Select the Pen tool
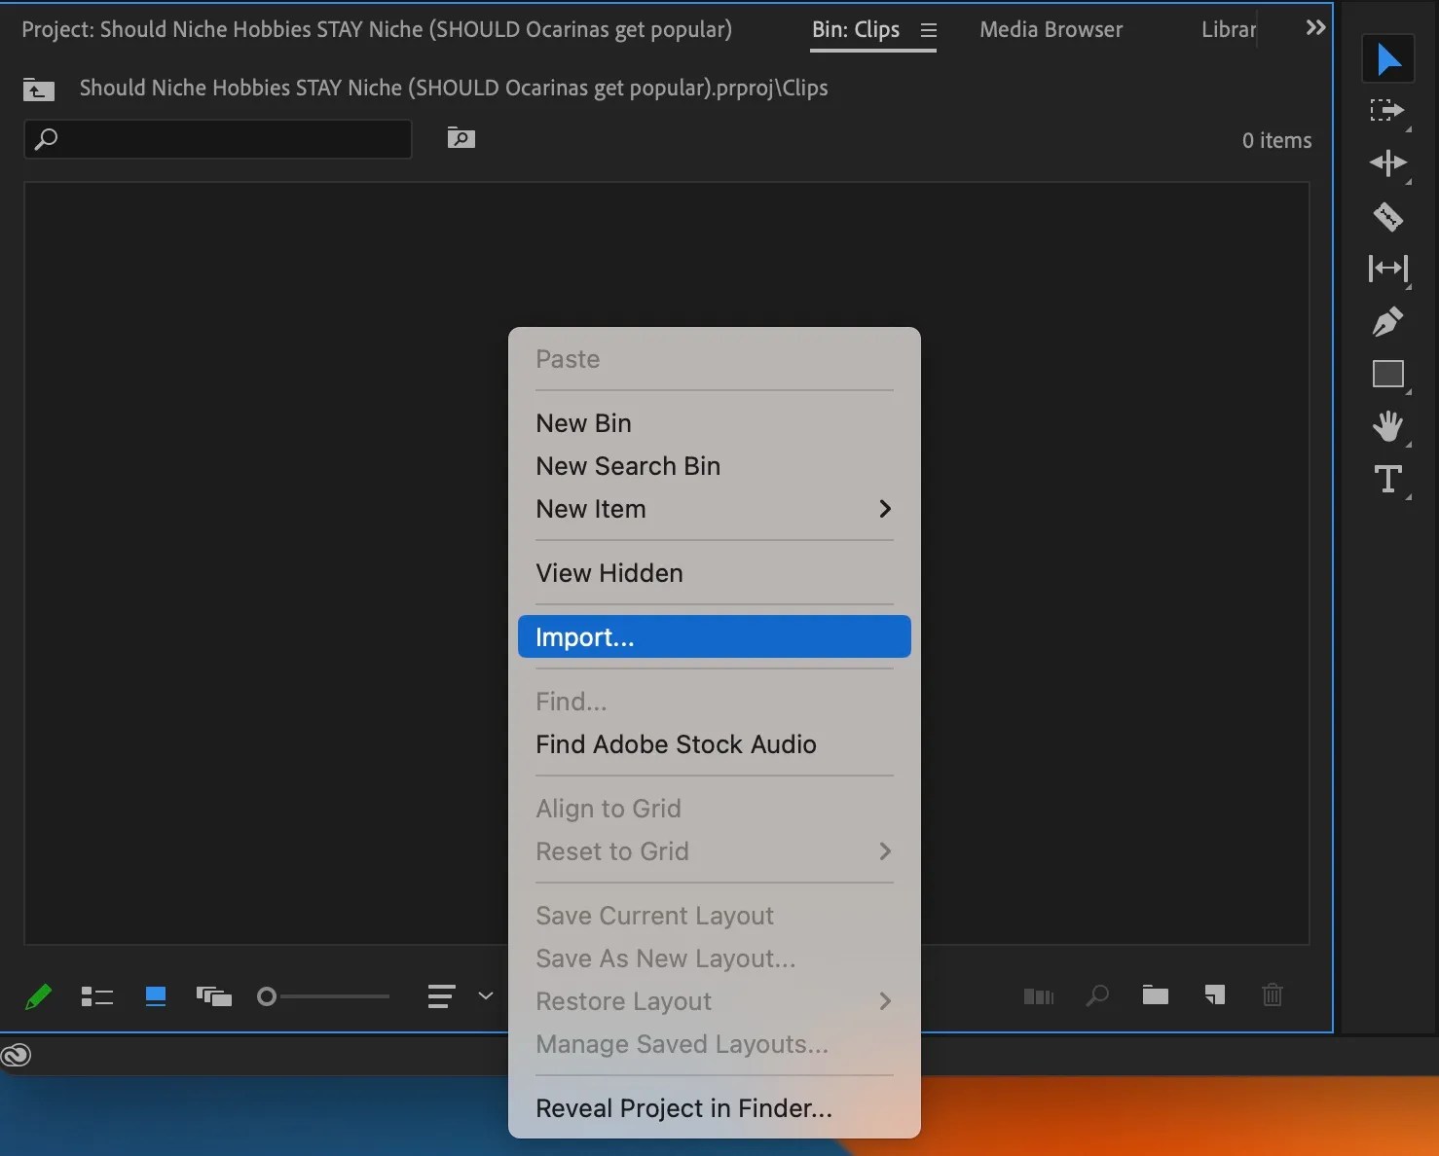Viewport: 1439px width, 1156px height. [1387, 322]
